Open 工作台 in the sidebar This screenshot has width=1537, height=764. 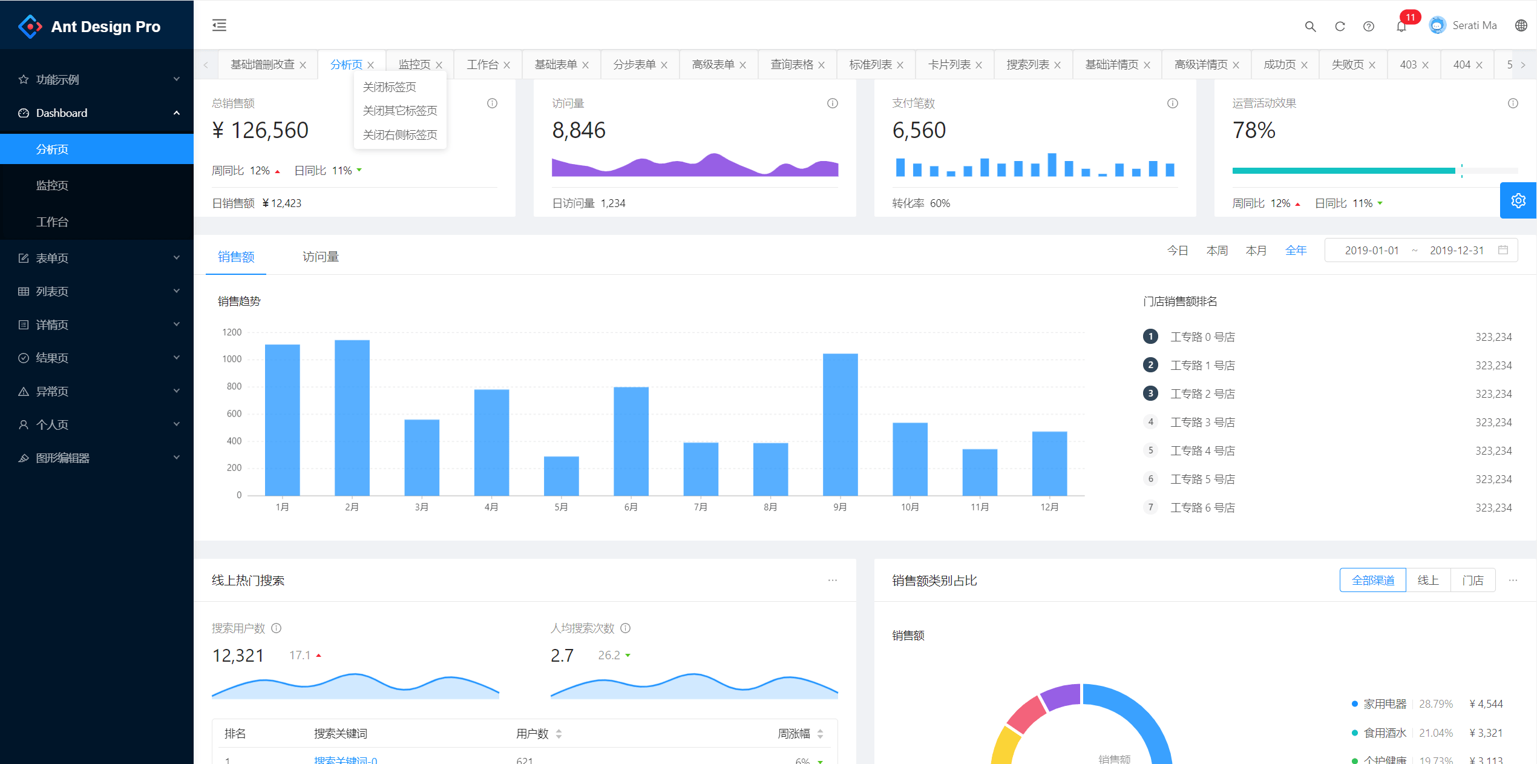(x=97, y=222)
